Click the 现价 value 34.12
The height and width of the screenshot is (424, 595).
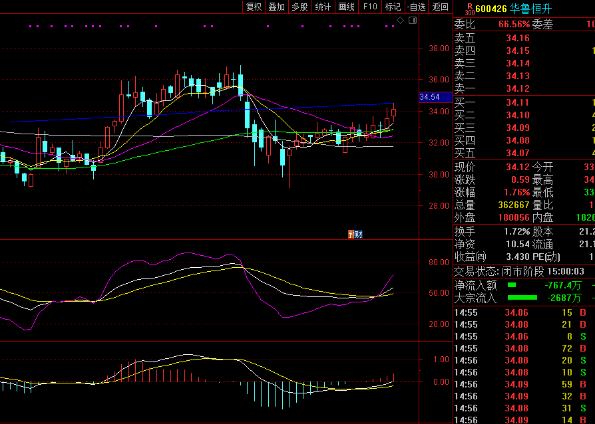(518, 167)
